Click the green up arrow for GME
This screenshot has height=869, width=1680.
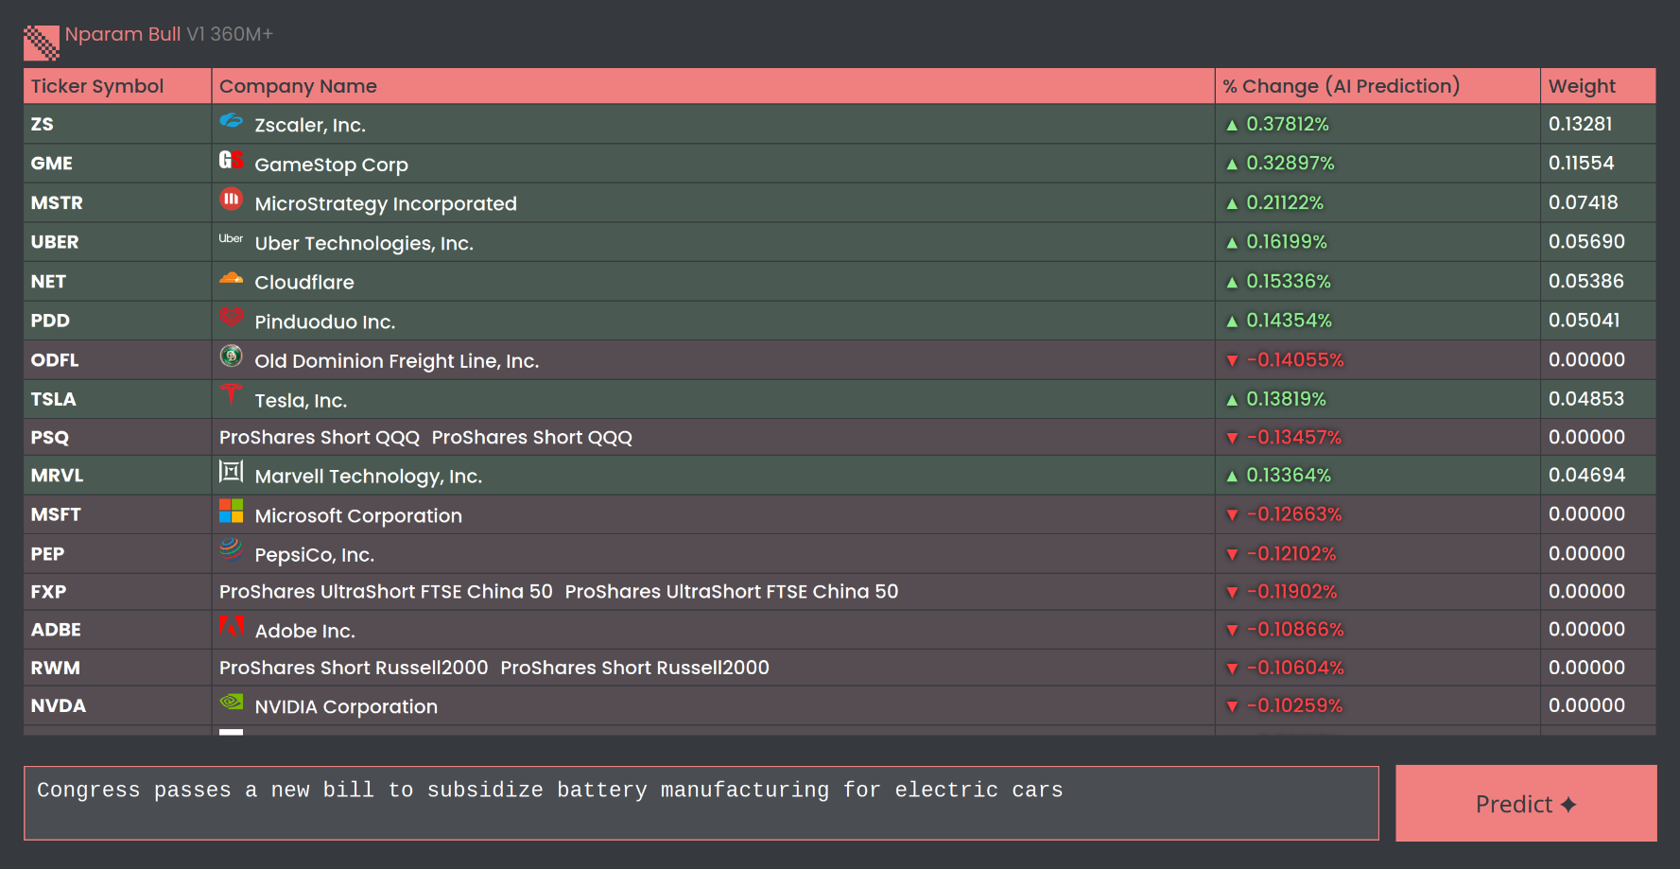tap(1232, 165)
